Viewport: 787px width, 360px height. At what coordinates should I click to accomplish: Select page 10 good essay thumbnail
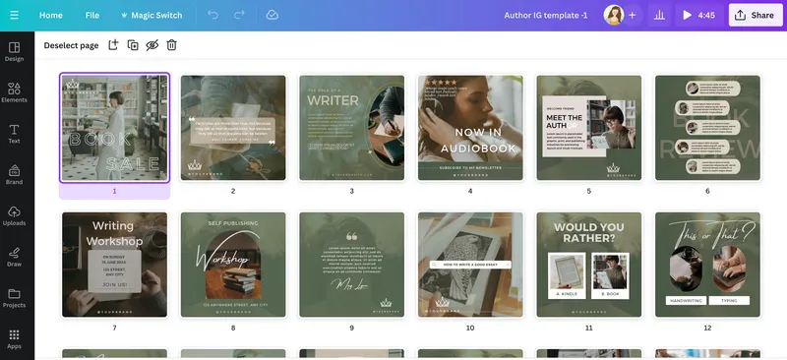(x=470, y=265)
